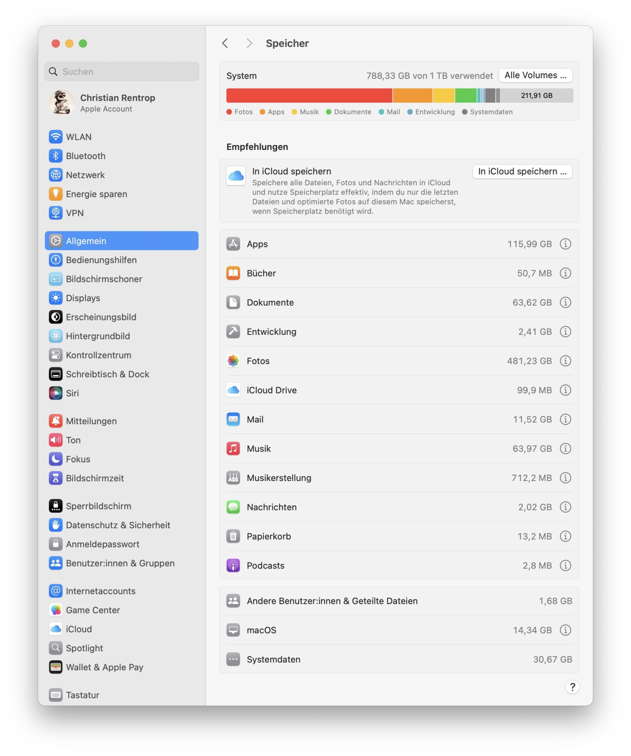Open Christian Rentrop Apple Account

[x=121, y=103]
